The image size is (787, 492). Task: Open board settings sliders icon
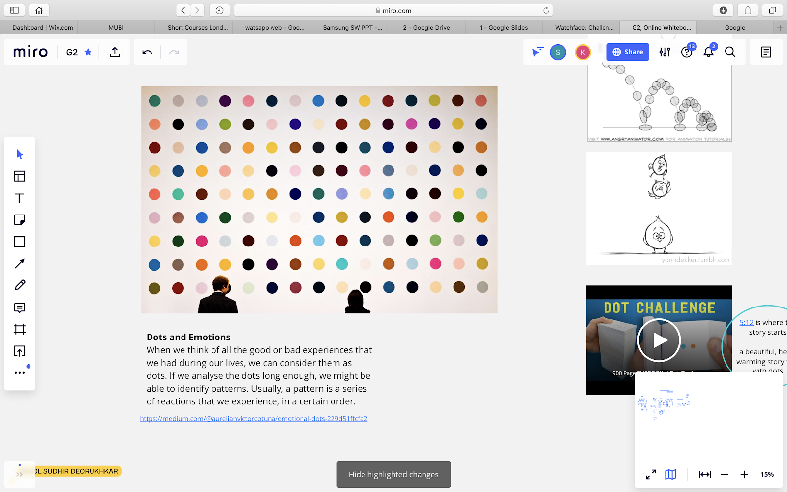pyautogui.click(x=665, y=52)
